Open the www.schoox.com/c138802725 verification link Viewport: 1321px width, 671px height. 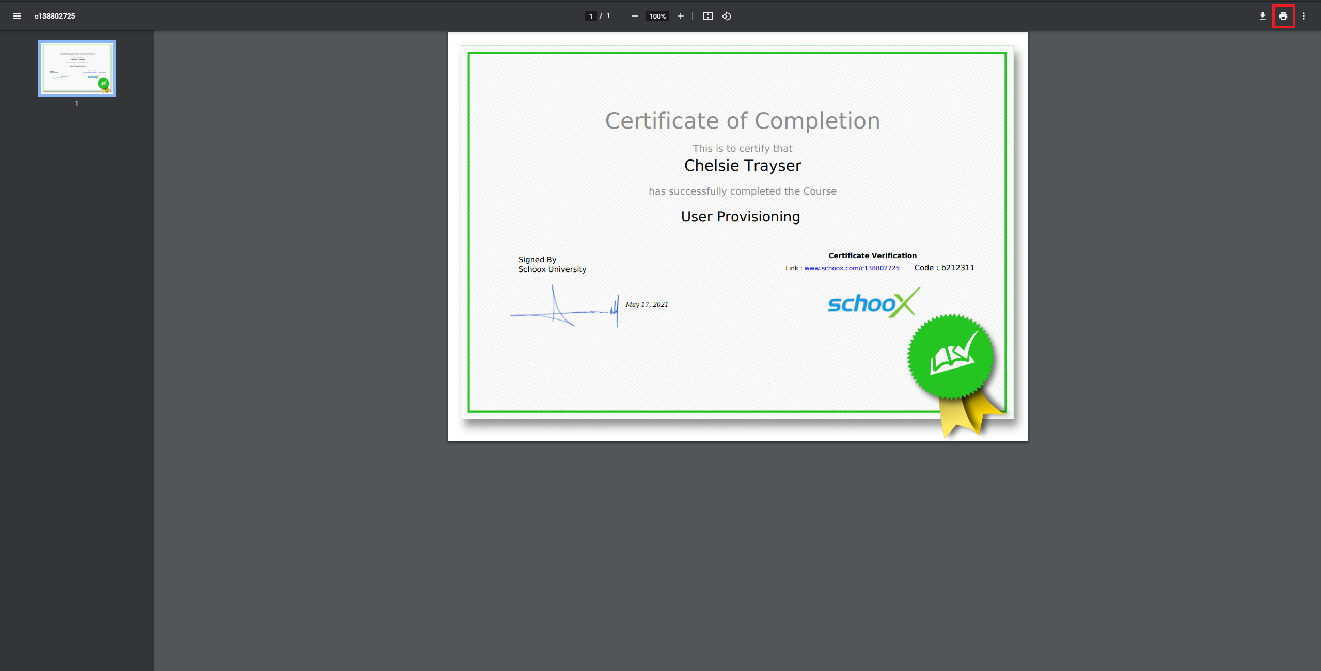(x=851, y=268)
